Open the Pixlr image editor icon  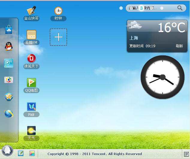pyautogui.click(x=31, y=107)
